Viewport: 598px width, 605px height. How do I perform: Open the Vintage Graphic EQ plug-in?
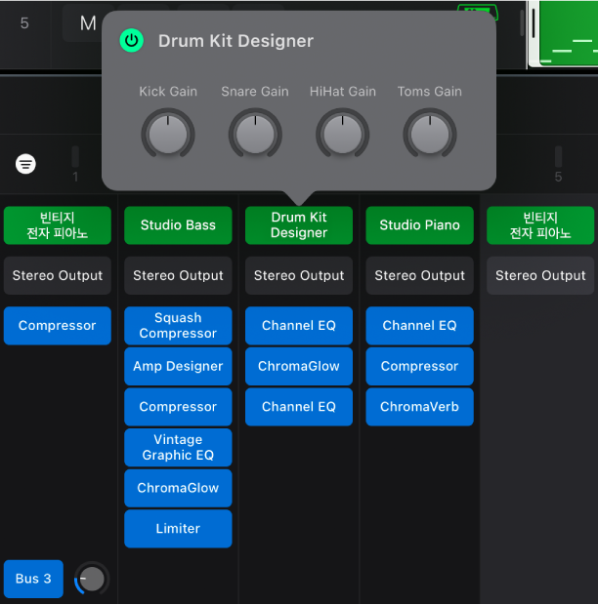point(178,448)
